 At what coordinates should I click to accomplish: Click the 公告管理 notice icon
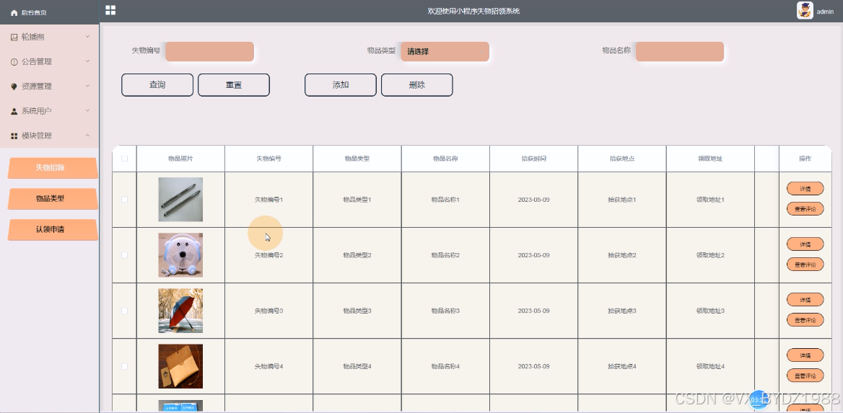14,62
